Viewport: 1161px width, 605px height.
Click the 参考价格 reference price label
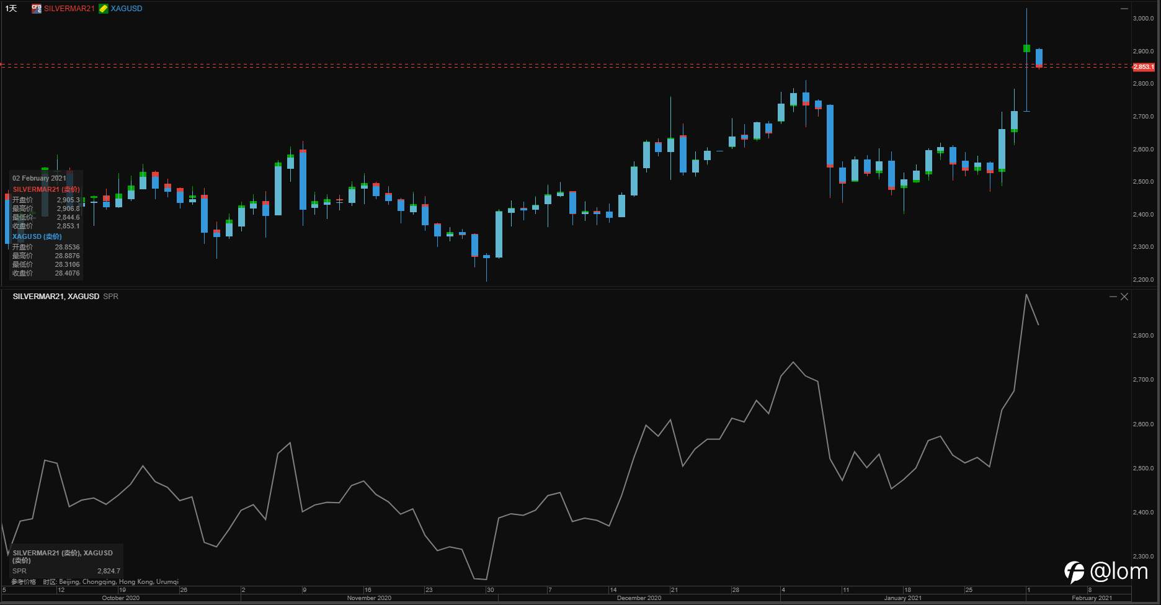(x=24, y=582)
